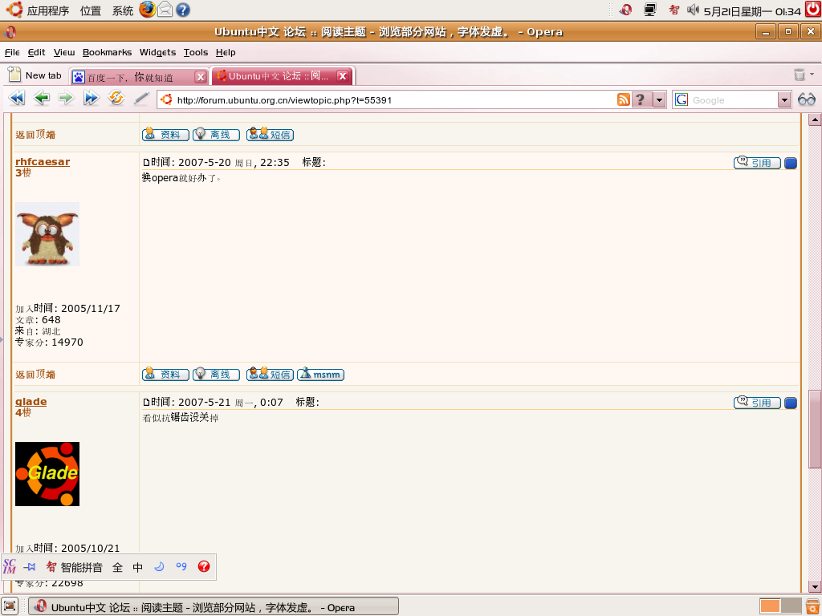Switch to the second gray workspace

(x=791, y=606)
